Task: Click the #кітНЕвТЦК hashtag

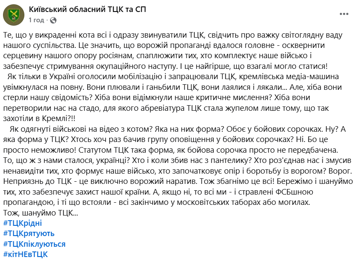Action: tap(25, 255)
